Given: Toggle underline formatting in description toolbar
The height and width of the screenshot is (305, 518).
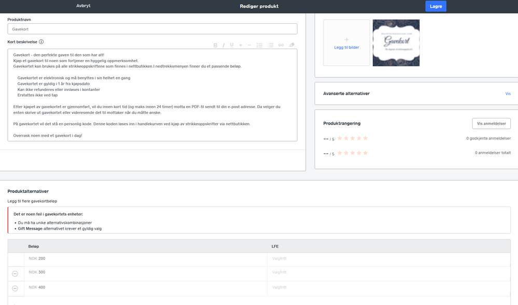Looking at the screenshot, I should tap(232, 45).
